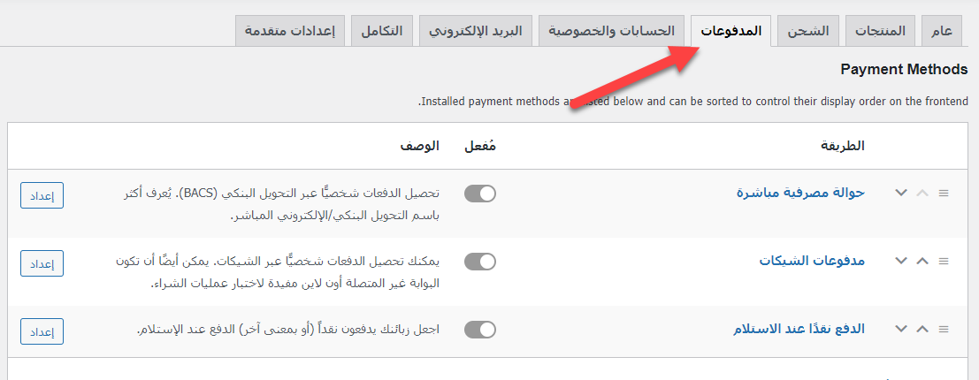Click إعداد button for bank transfer method
This screenshot has height=380, width=979.
42,194
